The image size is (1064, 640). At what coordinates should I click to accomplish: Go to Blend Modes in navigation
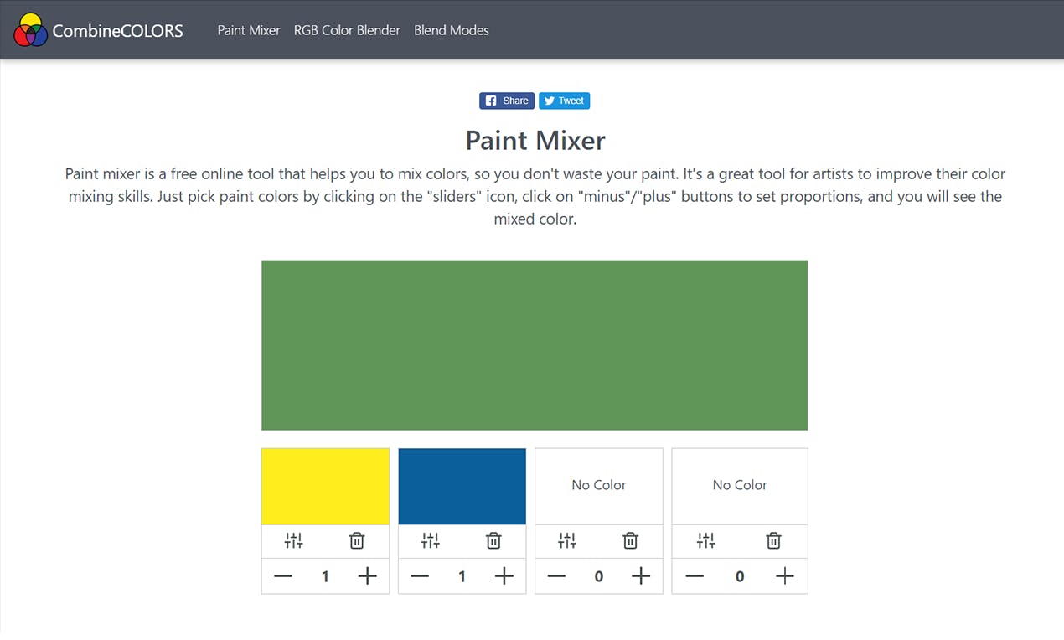[x=452, y=30]
